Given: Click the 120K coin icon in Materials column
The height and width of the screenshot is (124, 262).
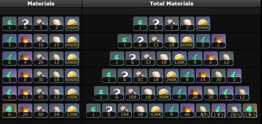Looking at the screenshot, I should pos(72,111).
